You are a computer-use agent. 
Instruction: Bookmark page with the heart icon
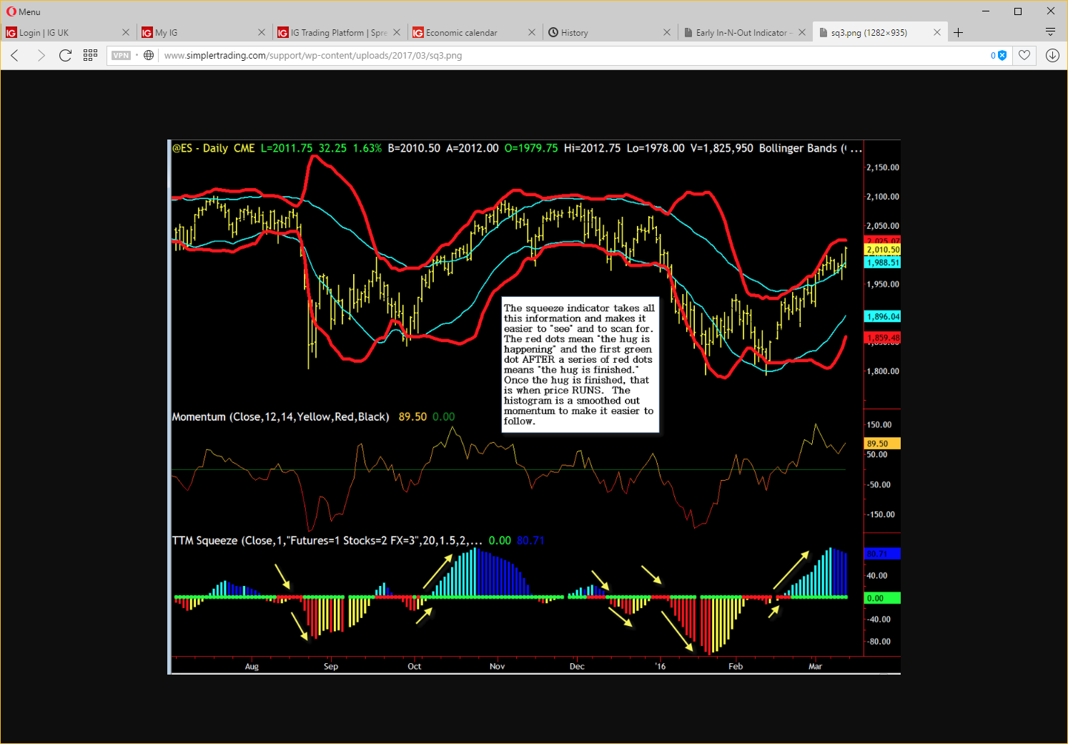pyautogui.click(x=1024, y=55)
